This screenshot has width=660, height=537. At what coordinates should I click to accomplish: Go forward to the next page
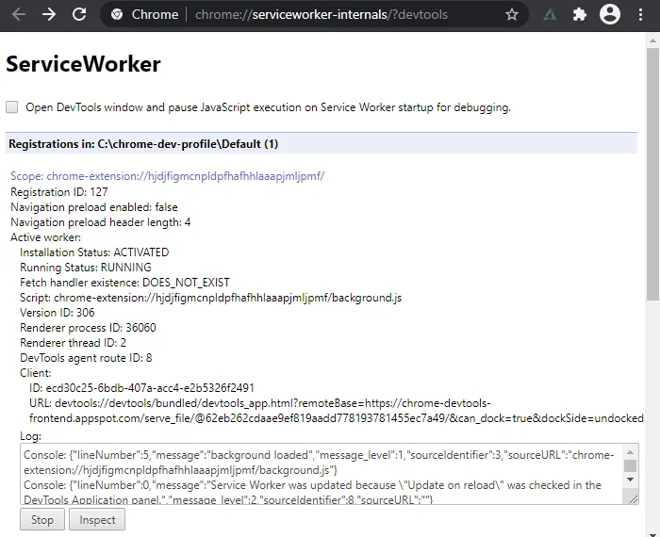point(49,15)
